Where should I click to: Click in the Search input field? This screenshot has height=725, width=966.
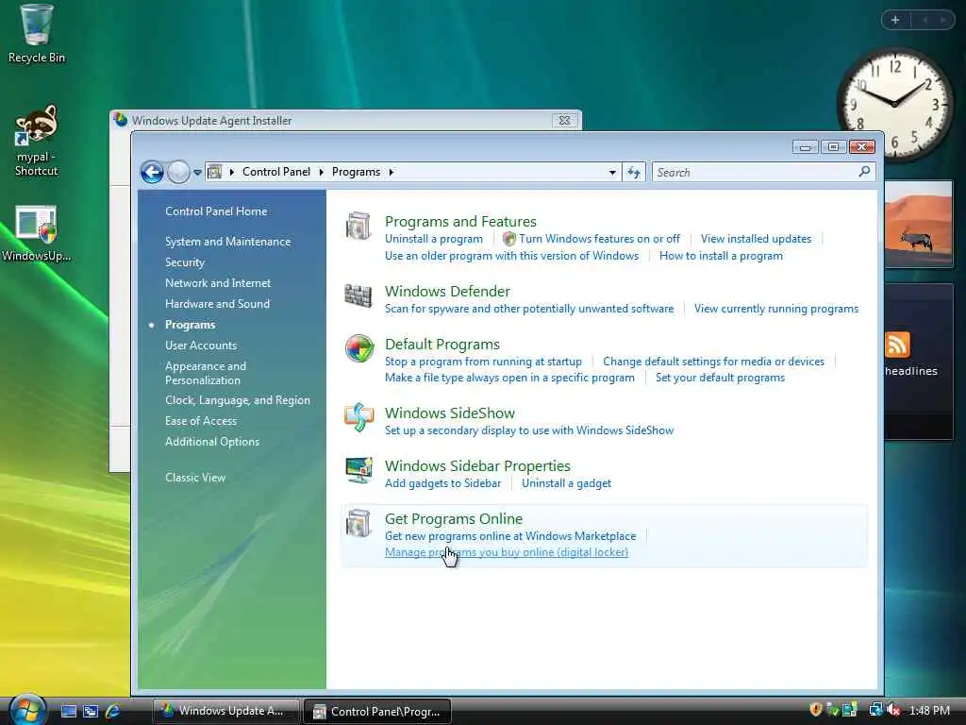pyautogui.click(x=755, y=173)
